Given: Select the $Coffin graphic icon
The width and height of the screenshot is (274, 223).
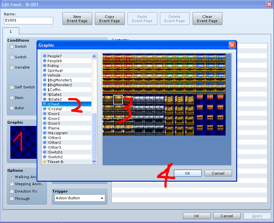Looking at the screenshot, I should point(45,89).
